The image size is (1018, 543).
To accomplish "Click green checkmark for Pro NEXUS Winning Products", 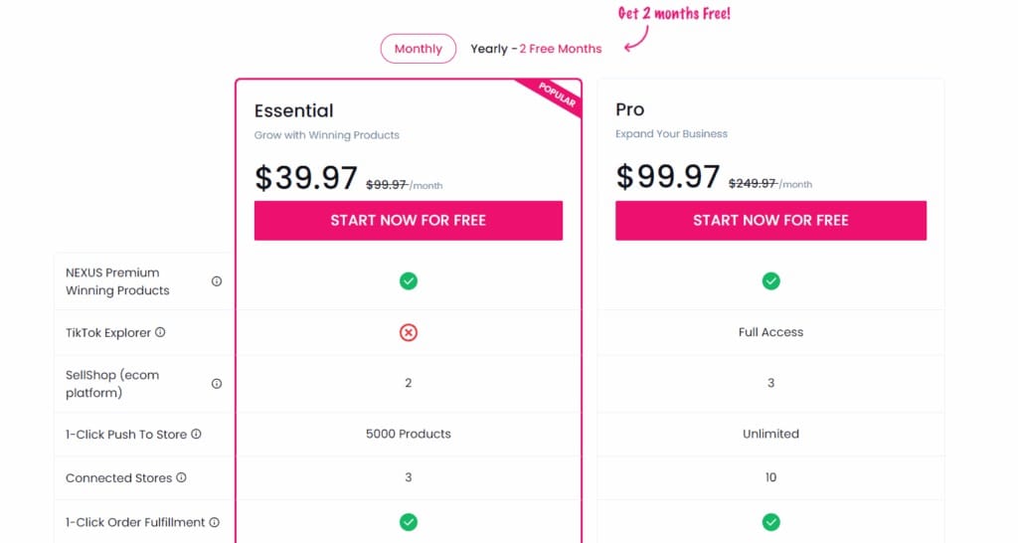I will point(770,281).
